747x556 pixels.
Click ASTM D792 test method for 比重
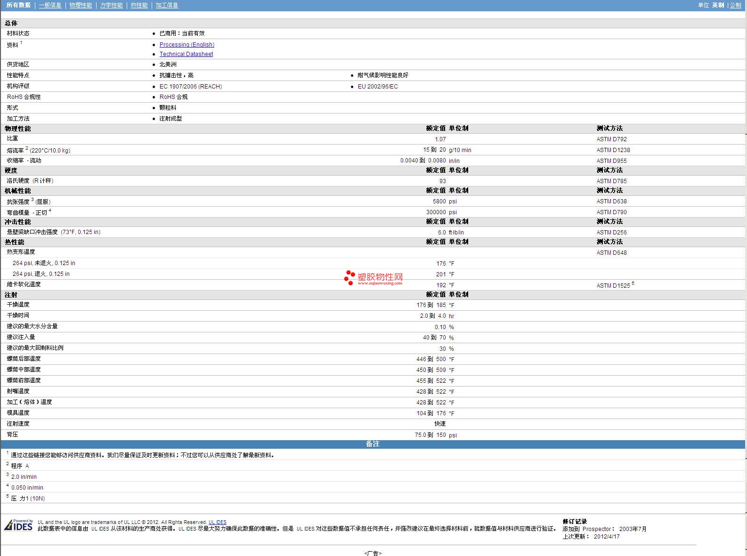point(611,139)
